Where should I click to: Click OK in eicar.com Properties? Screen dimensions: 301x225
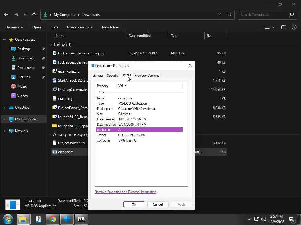pyautogui.click(x=134, y=204)
